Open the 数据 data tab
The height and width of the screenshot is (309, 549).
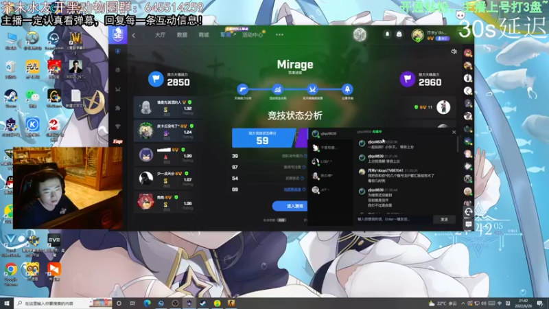tap(182, 35)
